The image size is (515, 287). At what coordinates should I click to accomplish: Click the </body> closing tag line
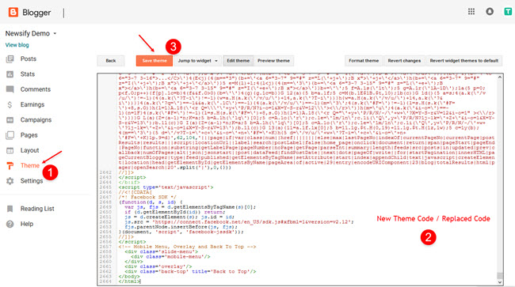[x=128, y=276]
